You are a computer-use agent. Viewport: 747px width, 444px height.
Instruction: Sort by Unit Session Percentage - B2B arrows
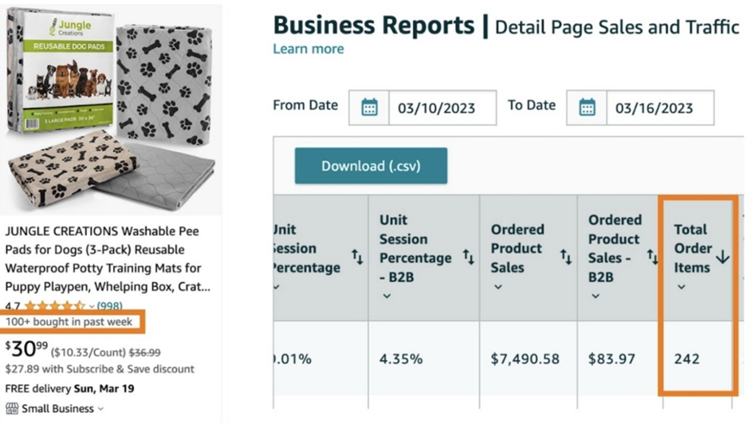click(469, 257)
